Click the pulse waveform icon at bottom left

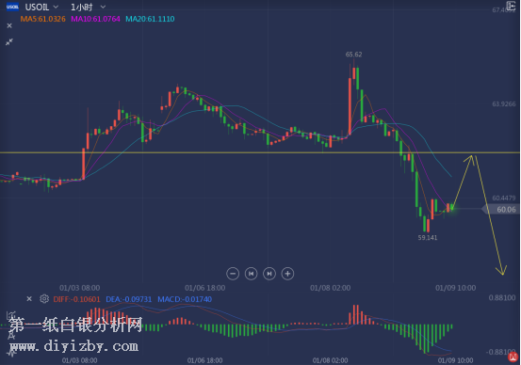point(11,353)
